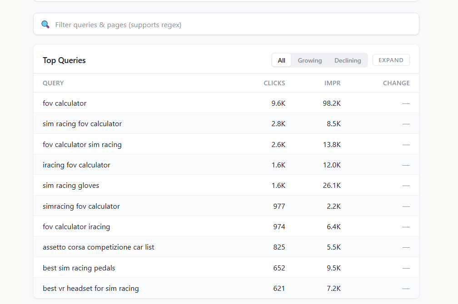Open the 'simracing fov calculator' query
The height and width of the screenshot is (304, 458).
click(x=81, y=206)
